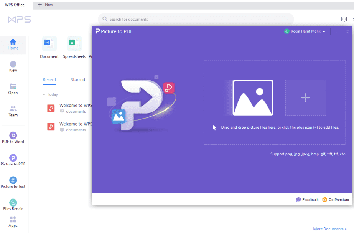Click the Feedback link
354x233 pixels.
point(307,200)
